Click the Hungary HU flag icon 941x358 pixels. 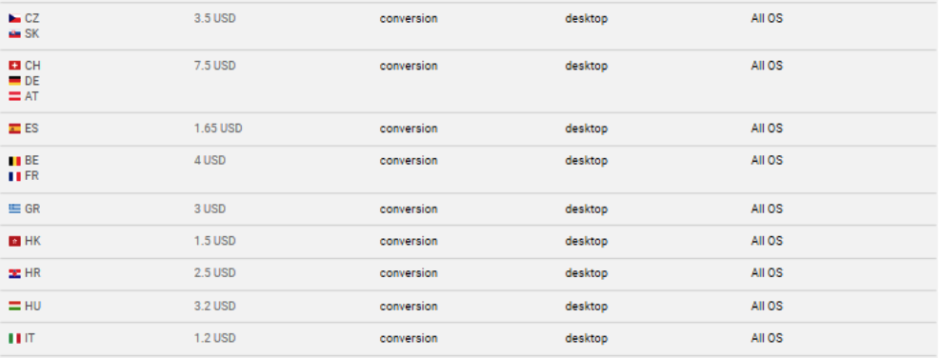click(x=14, y=306)
